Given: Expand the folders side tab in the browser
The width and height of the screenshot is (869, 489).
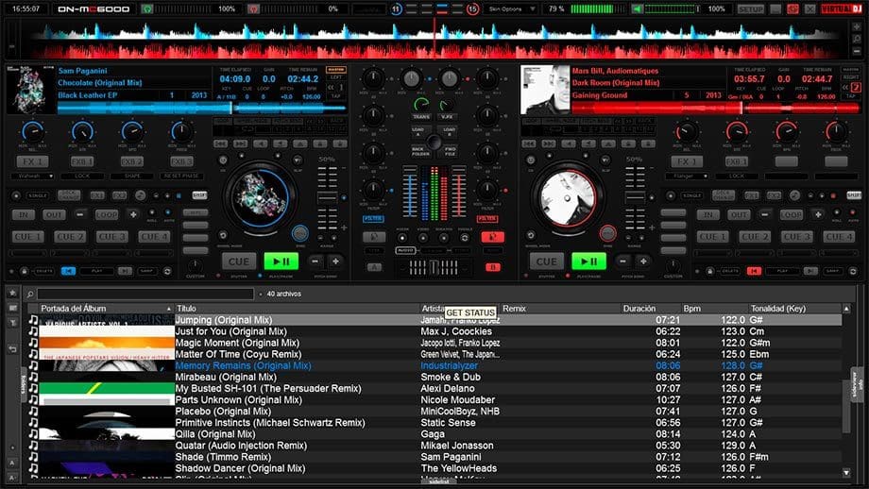Looking at the screenshot, I should tap(24, 383).
